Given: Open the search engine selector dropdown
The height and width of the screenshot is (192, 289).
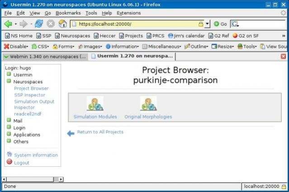Looking at the screenshot, I should [235, 24].
